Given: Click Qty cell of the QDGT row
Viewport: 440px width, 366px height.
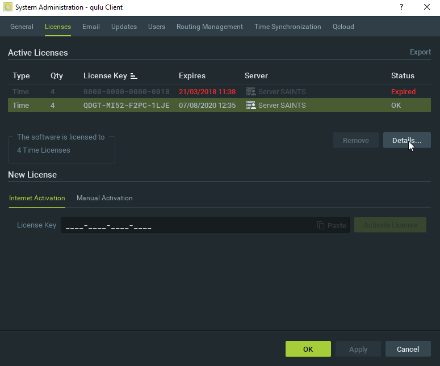Looking at the screenshot, I should click(52, 106).
